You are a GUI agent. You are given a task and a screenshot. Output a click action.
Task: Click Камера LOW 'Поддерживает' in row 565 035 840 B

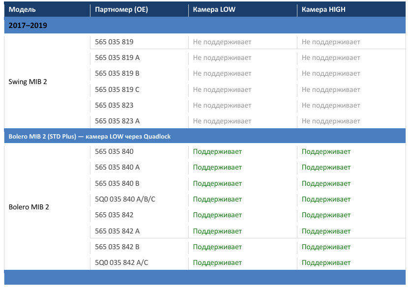coord(217,184)
